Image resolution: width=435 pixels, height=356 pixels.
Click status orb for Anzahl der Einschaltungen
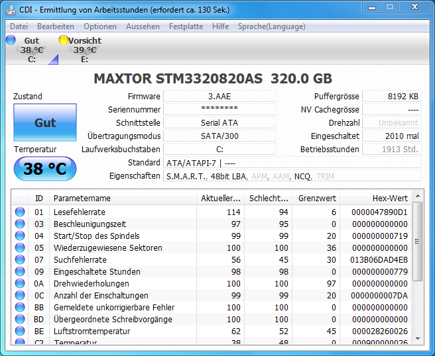(20, 295)
